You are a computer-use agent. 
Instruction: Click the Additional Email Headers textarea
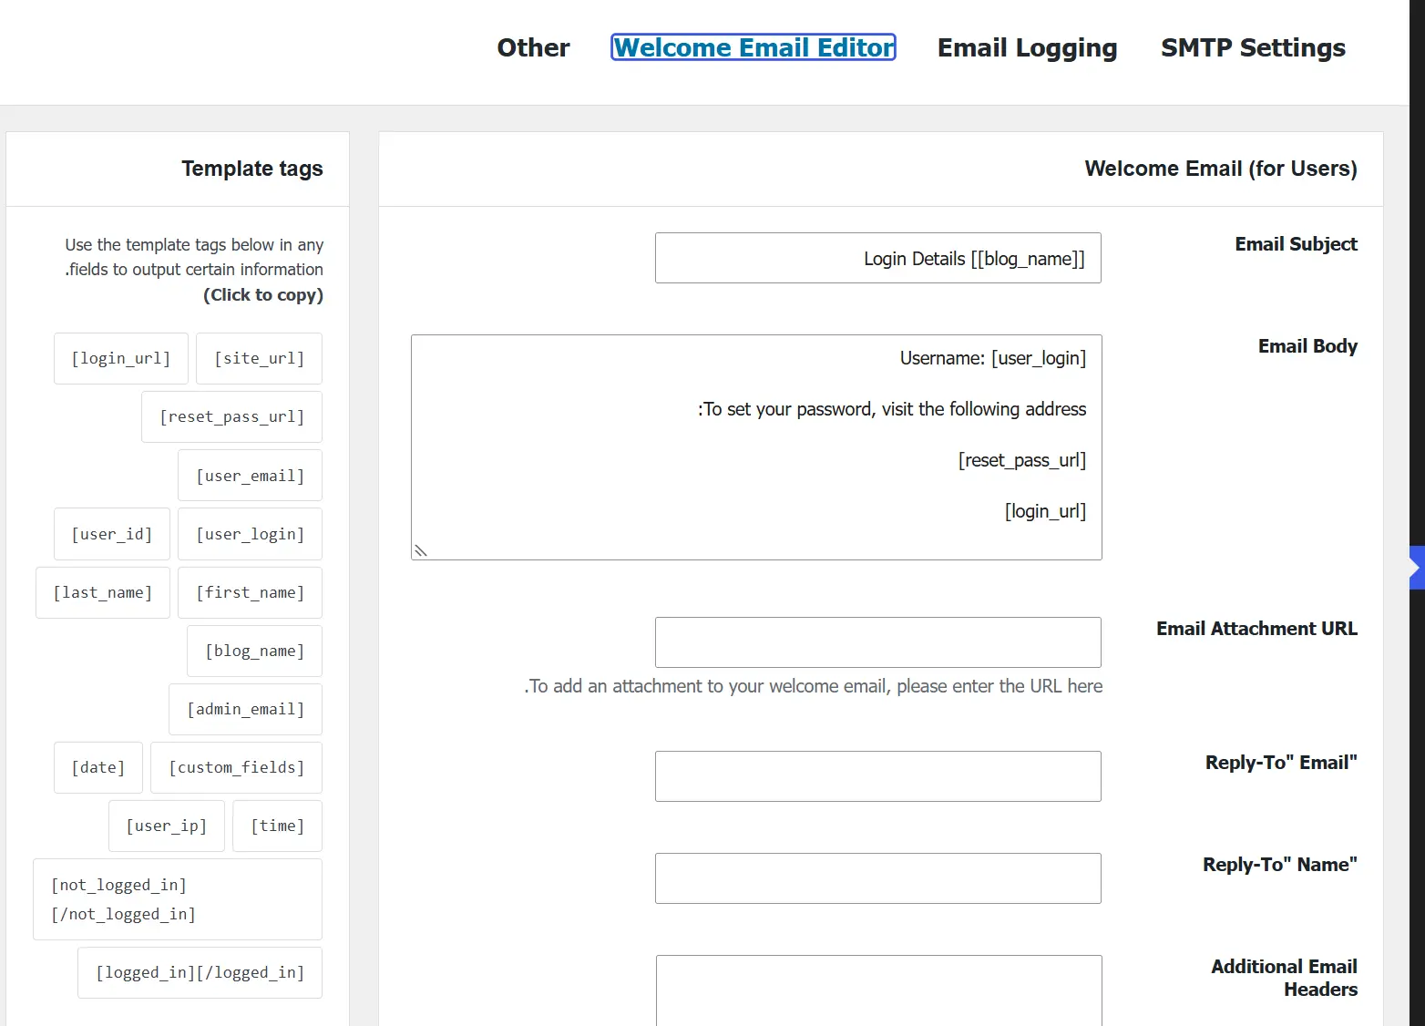879,990
